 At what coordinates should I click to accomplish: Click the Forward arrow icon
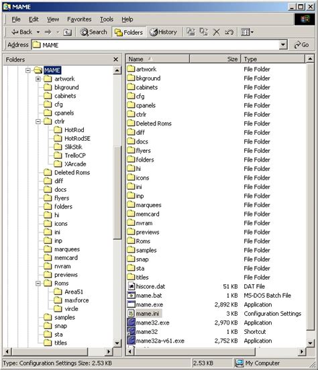coord(48,32)
